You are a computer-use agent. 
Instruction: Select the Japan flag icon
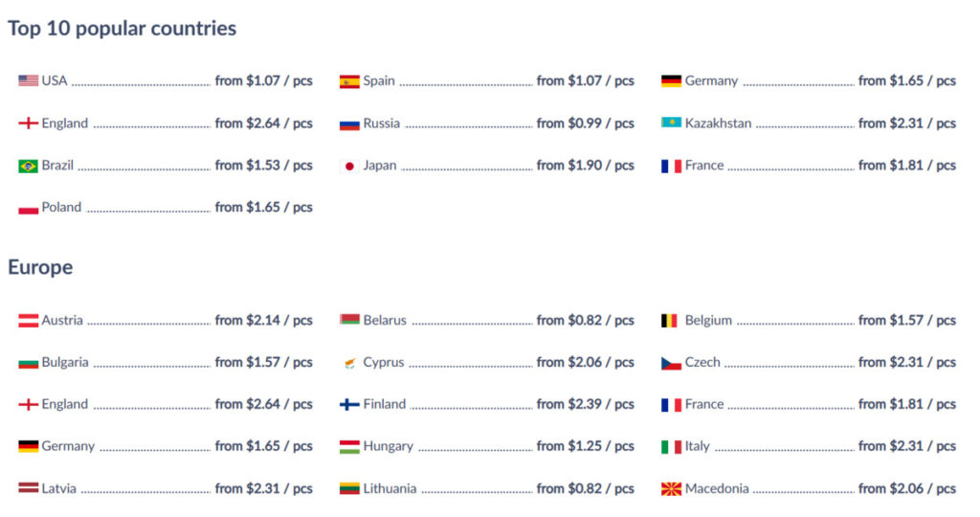click(x=349, y=166)
